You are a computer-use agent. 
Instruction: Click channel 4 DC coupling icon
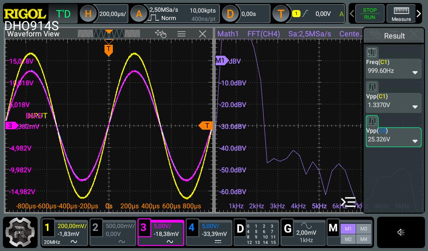pos(218,242)
